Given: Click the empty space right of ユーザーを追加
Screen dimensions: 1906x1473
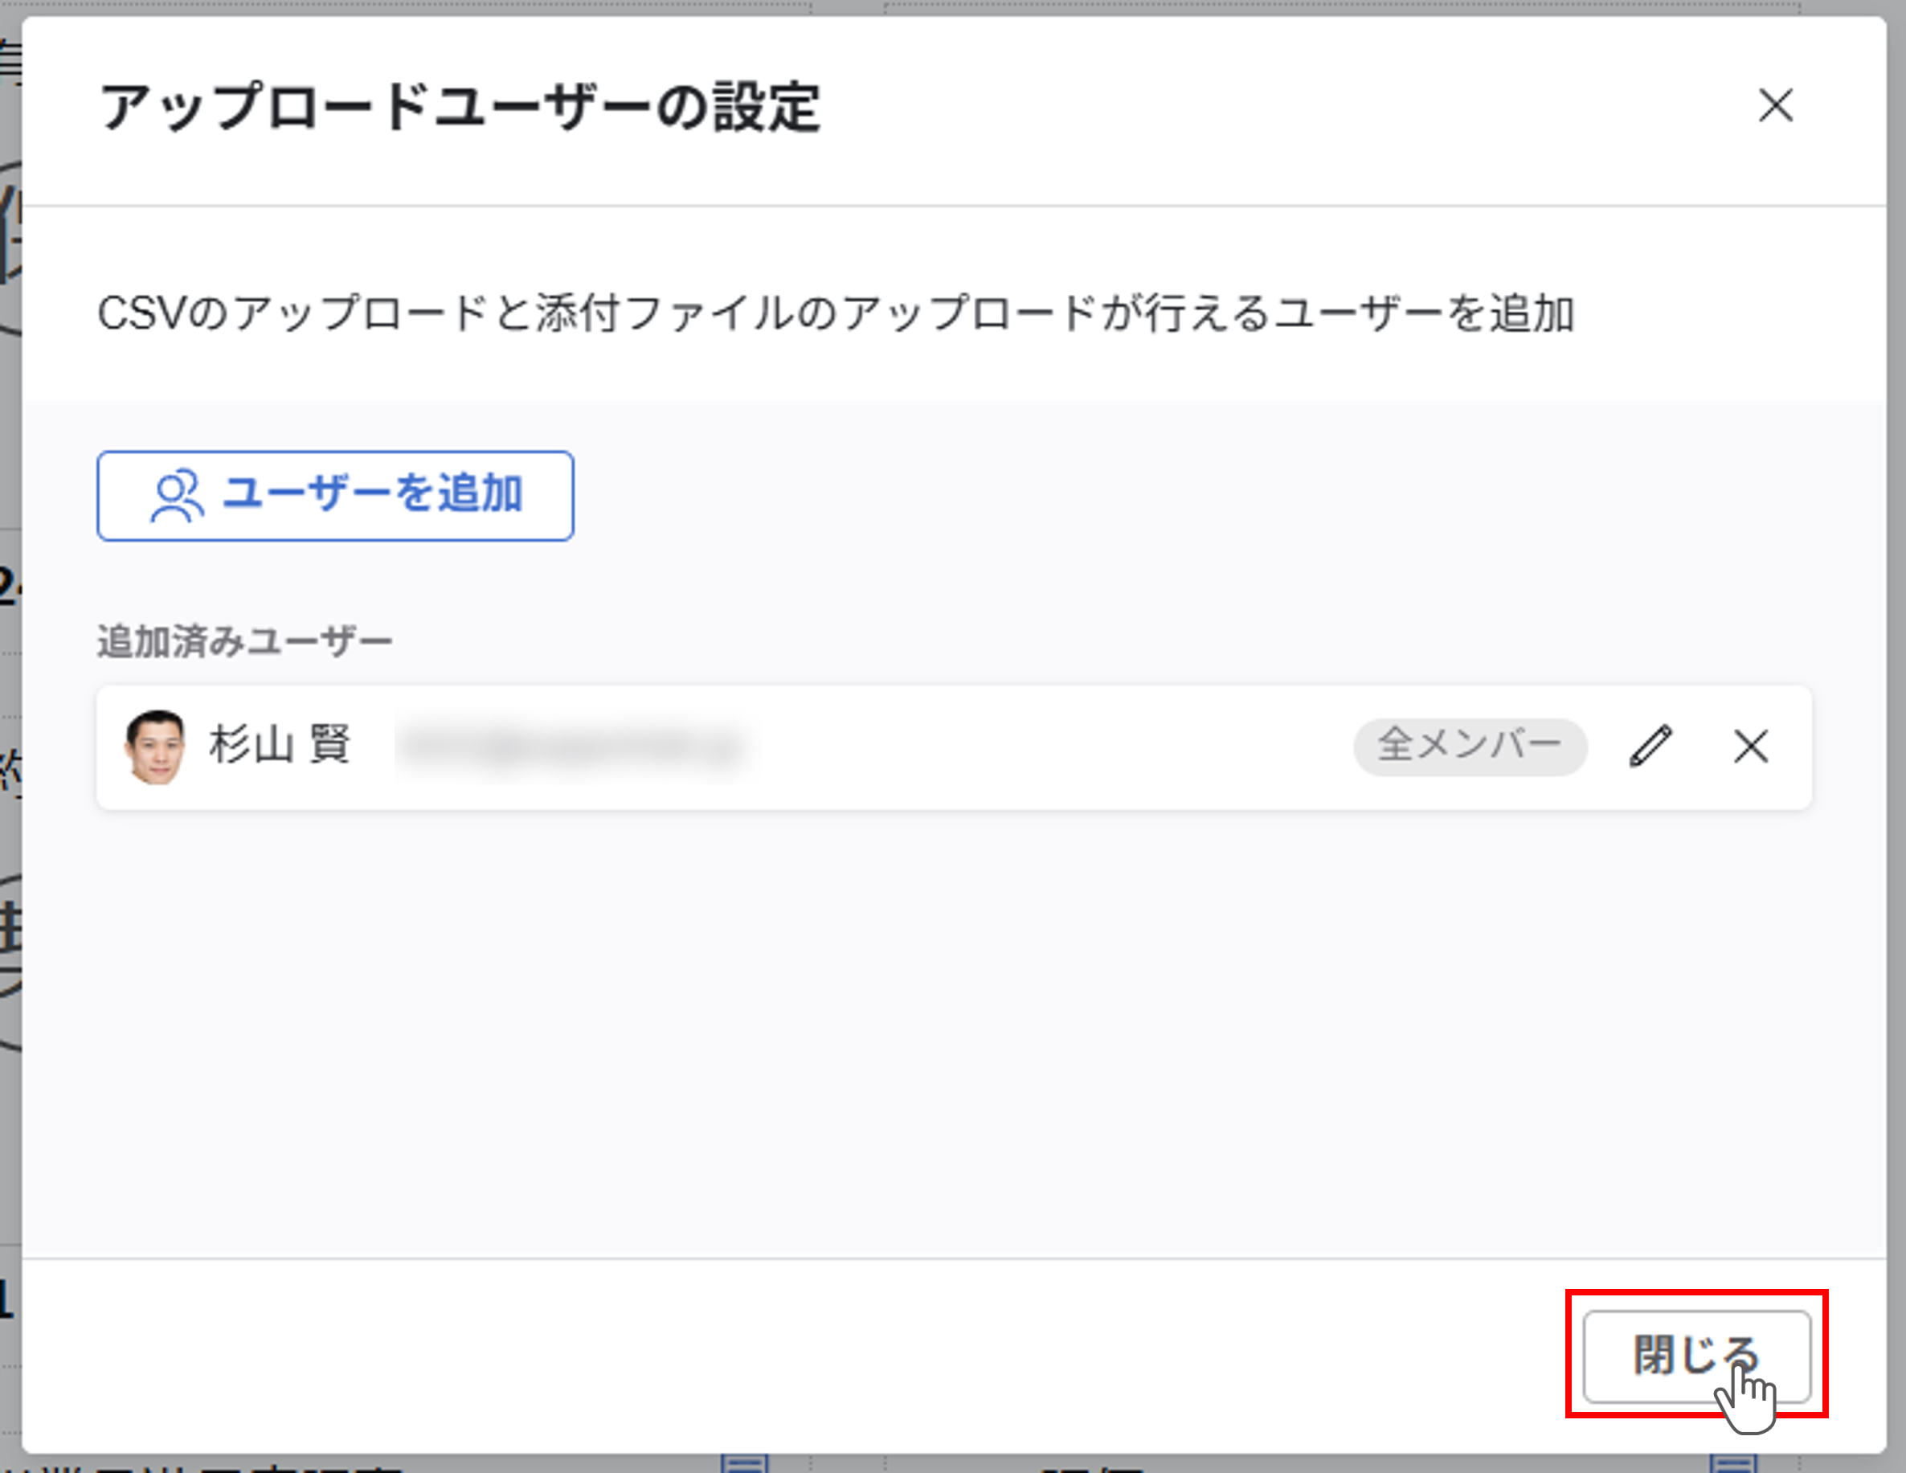Looking at the screenshot, I should pyautogui.click(x=1135, y=496).
